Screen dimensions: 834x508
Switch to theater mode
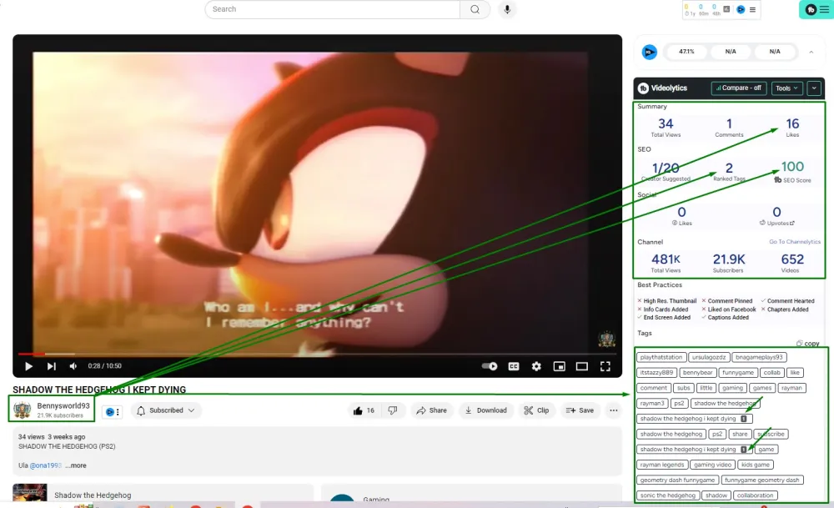click(582, 366)
